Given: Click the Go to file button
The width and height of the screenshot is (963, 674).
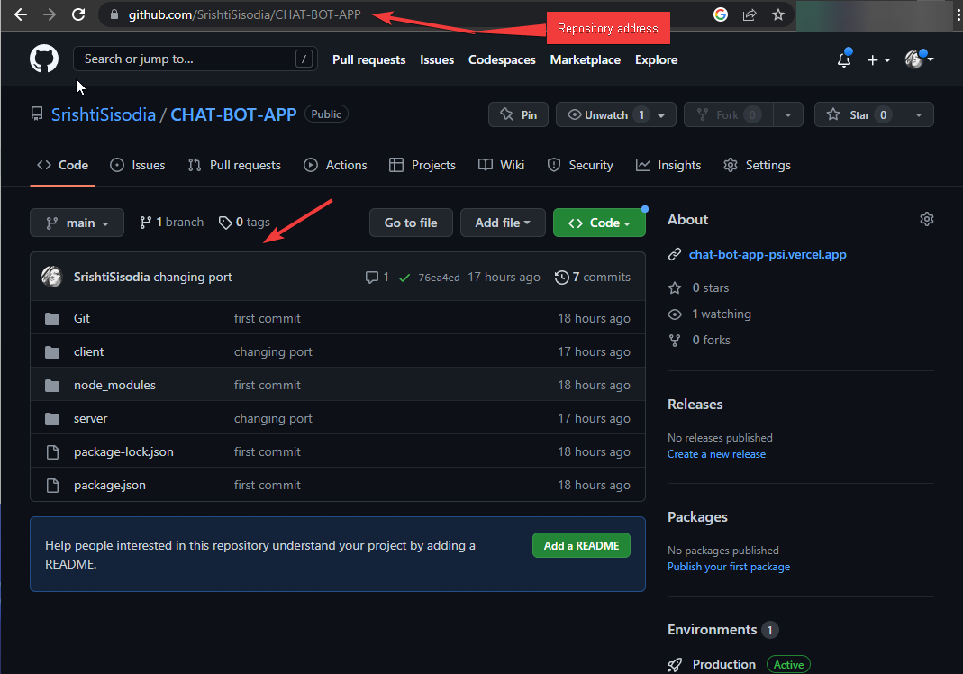Looking at the screenshot, I should point(411,223).
